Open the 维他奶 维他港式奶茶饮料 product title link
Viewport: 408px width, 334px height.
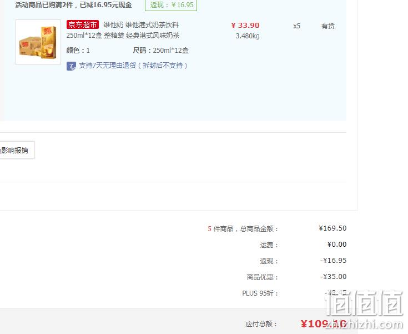(123, 30)
